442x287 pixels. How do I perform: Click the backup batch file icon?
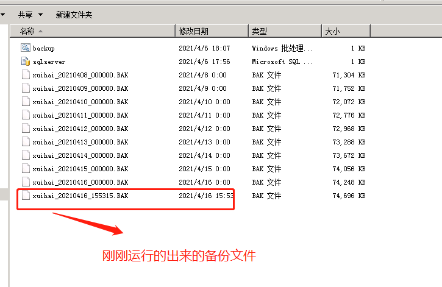point(26,48)
